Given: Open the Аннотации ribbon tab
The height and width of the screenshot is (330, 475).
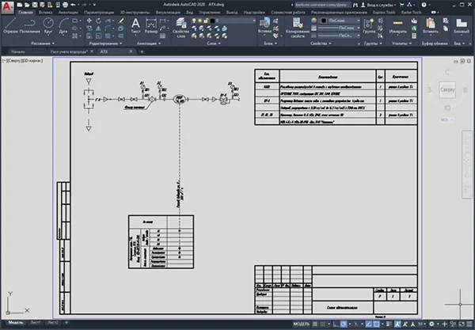Looking at the screenshot, I should [x=68, y=13].
